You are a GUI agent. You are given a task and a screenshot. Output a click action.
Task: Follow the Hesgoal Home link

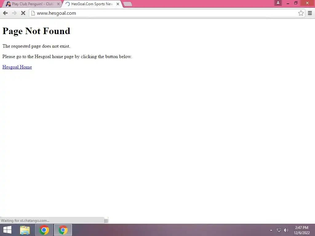point(17,67)
